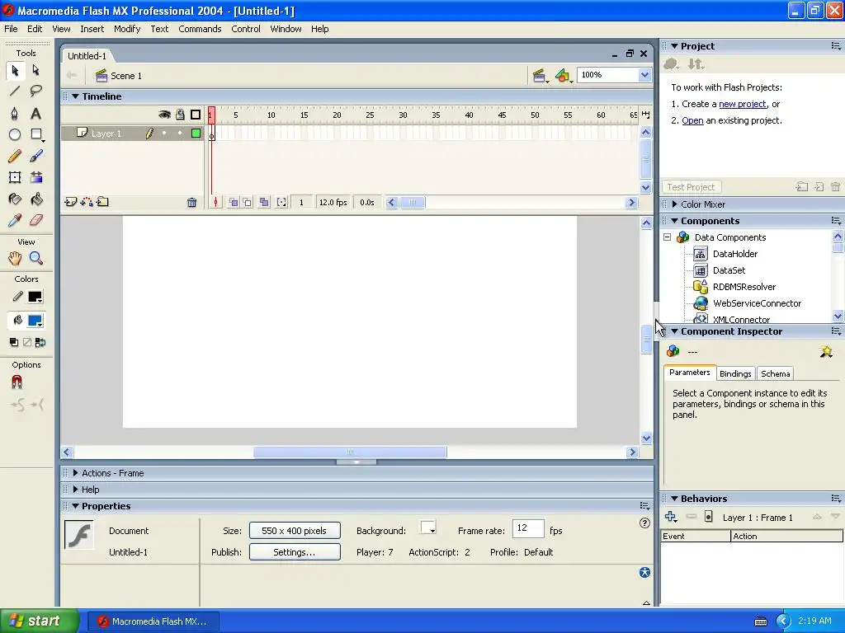Screen dimensions: 845x633
Task: Click the Windows start button
Action: coord(40,621)
